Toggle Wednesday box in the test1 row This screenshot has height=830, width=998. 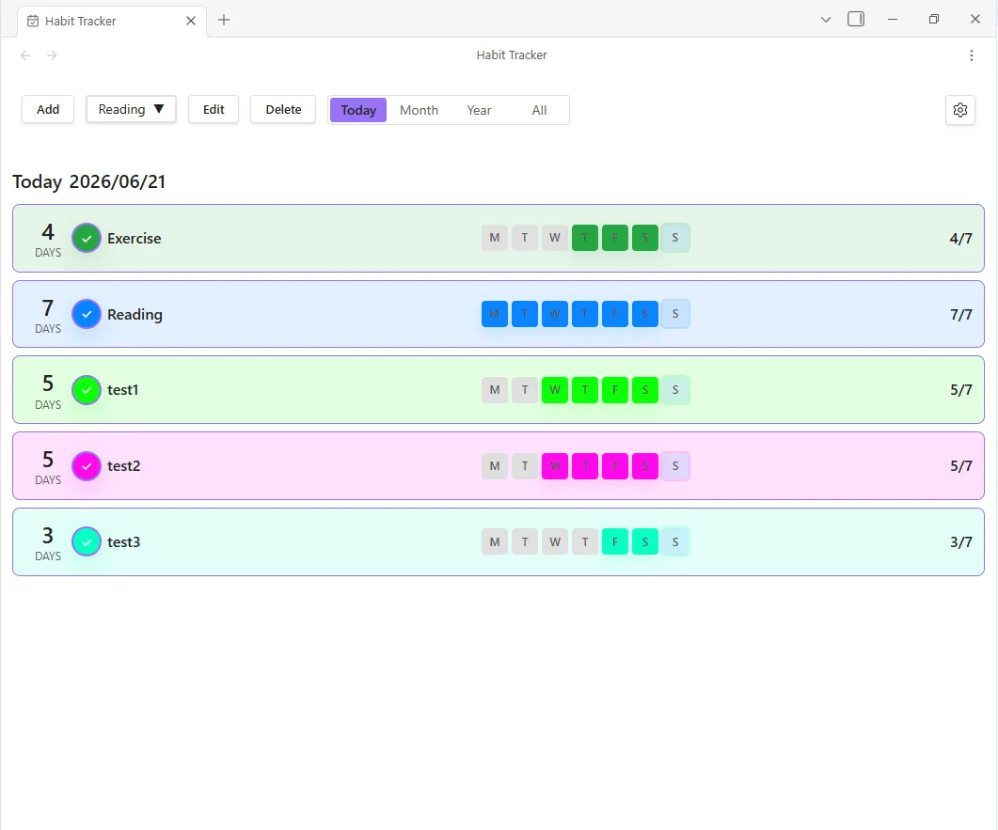(555, 390)
